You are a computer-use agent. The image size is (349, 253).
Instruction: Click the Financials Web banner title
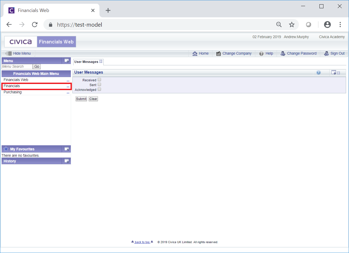coord(56,42)
